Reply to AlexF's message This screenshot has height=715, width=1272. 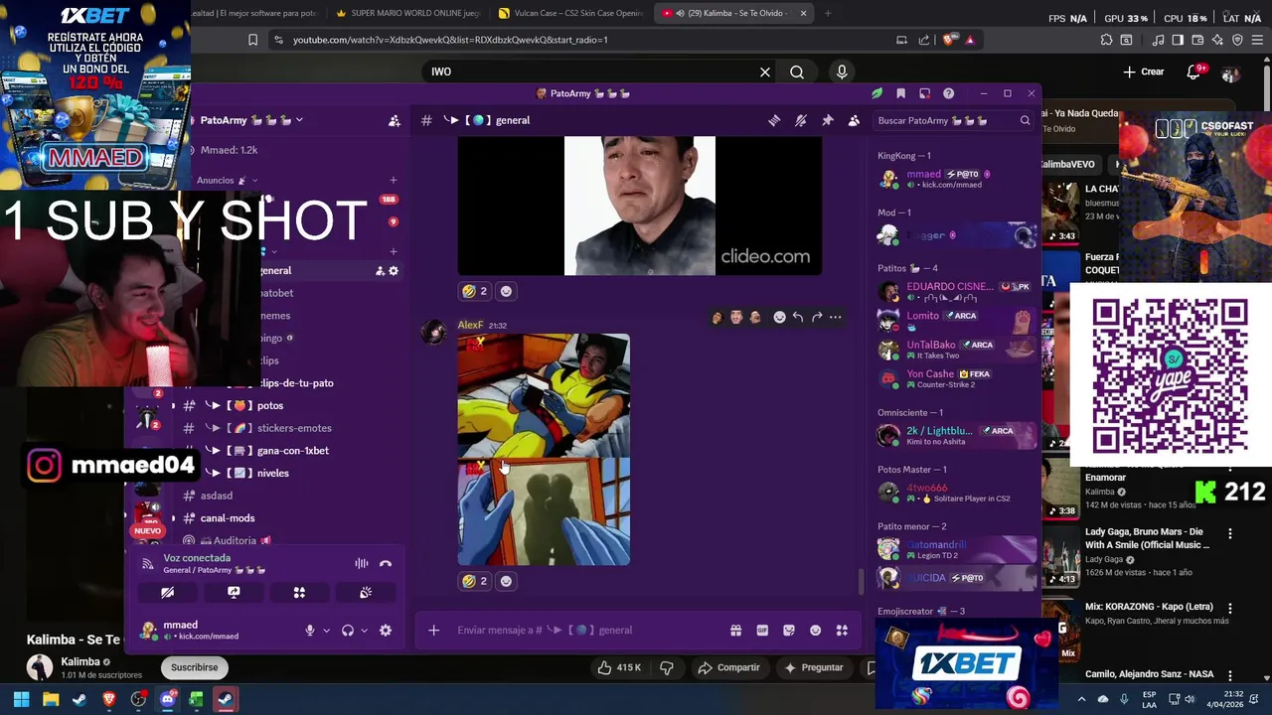point(798,317)
